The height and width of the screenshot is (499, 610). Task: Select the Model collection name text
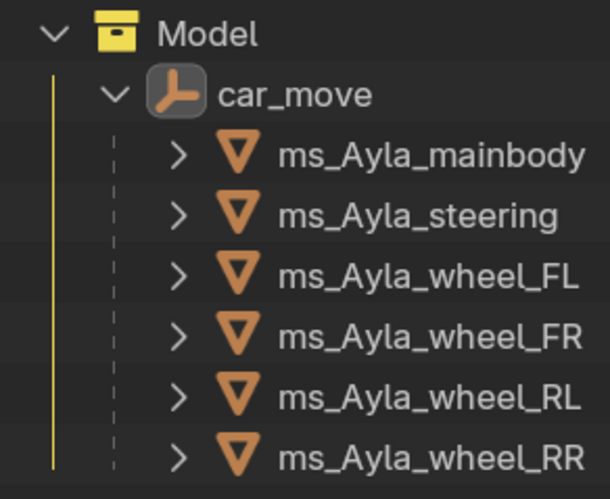pyautogui.click(x=207, y=34)
